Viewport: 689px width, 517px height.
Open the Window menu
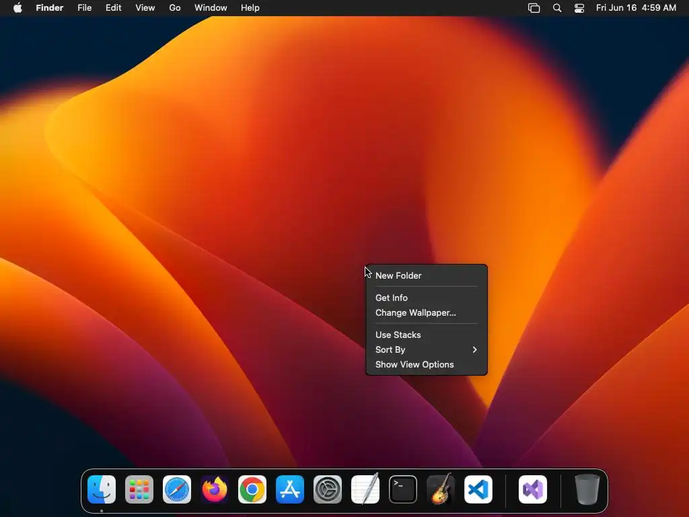click(211, 8)
